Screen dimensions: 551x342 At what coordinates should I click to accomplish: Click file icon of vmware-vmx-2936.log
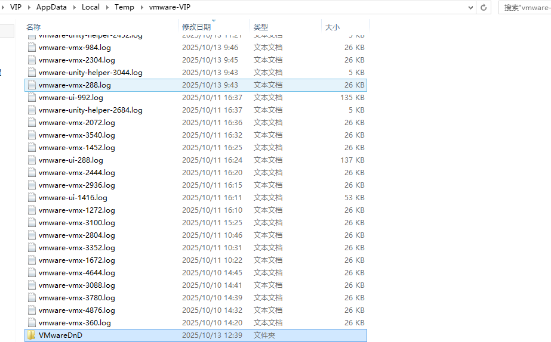[x=32, y=185]
